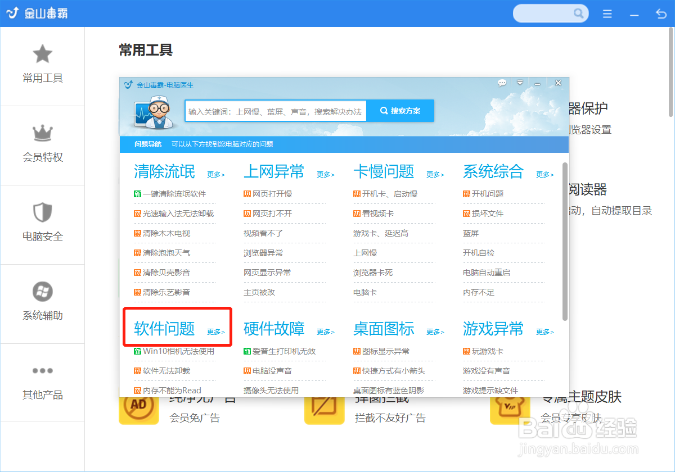Select 爱普生打印机无效

(x=284, y=351)
